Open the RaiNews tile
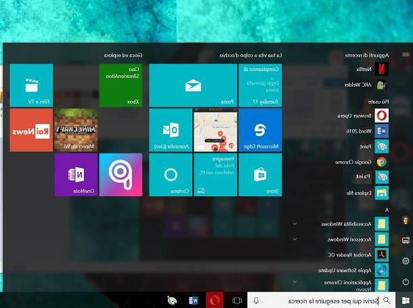413x308 pixels. [31, 130]
